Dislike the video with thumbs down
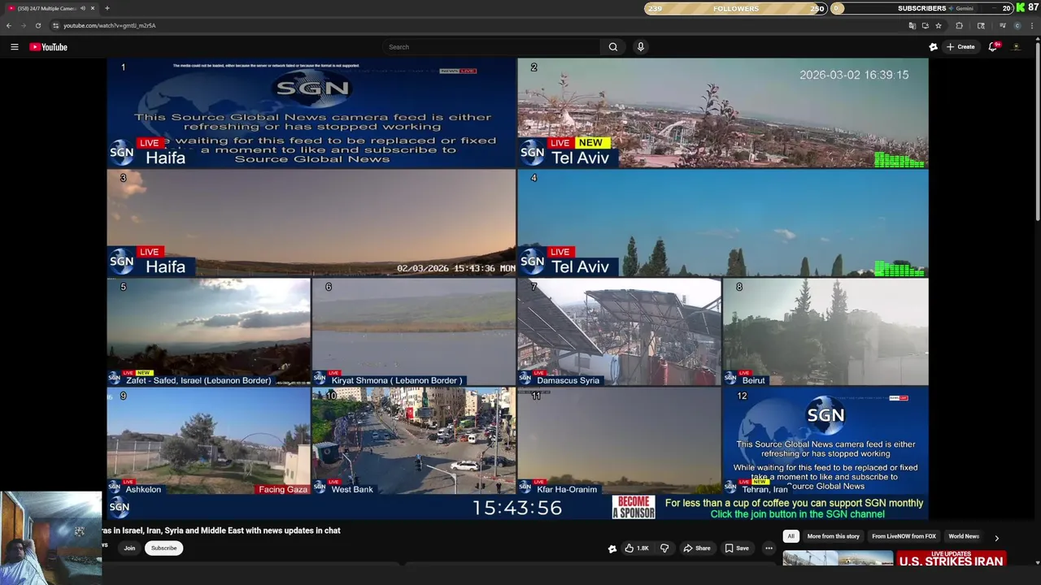This screenshot has width=1041, height=585. (x=664, y=548)
